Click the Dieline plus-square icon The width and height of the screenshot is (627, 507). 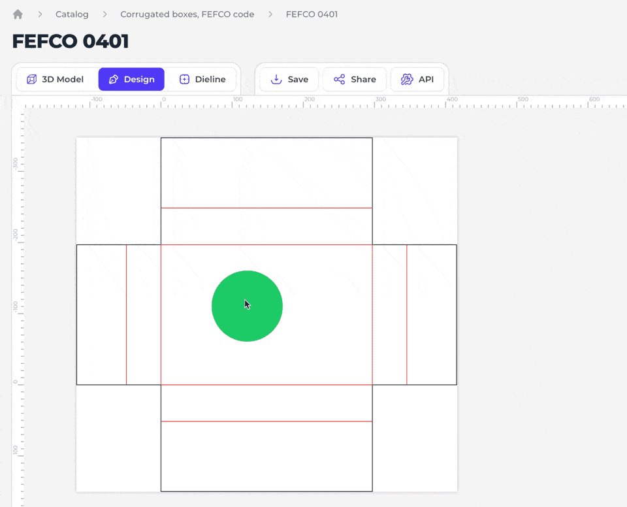pyautogui.click(x=184, y=80)
